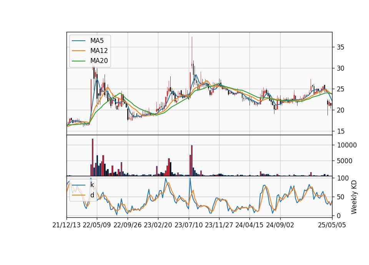
Task: Click the volume axis value 5000
Action: click(345, 161)
